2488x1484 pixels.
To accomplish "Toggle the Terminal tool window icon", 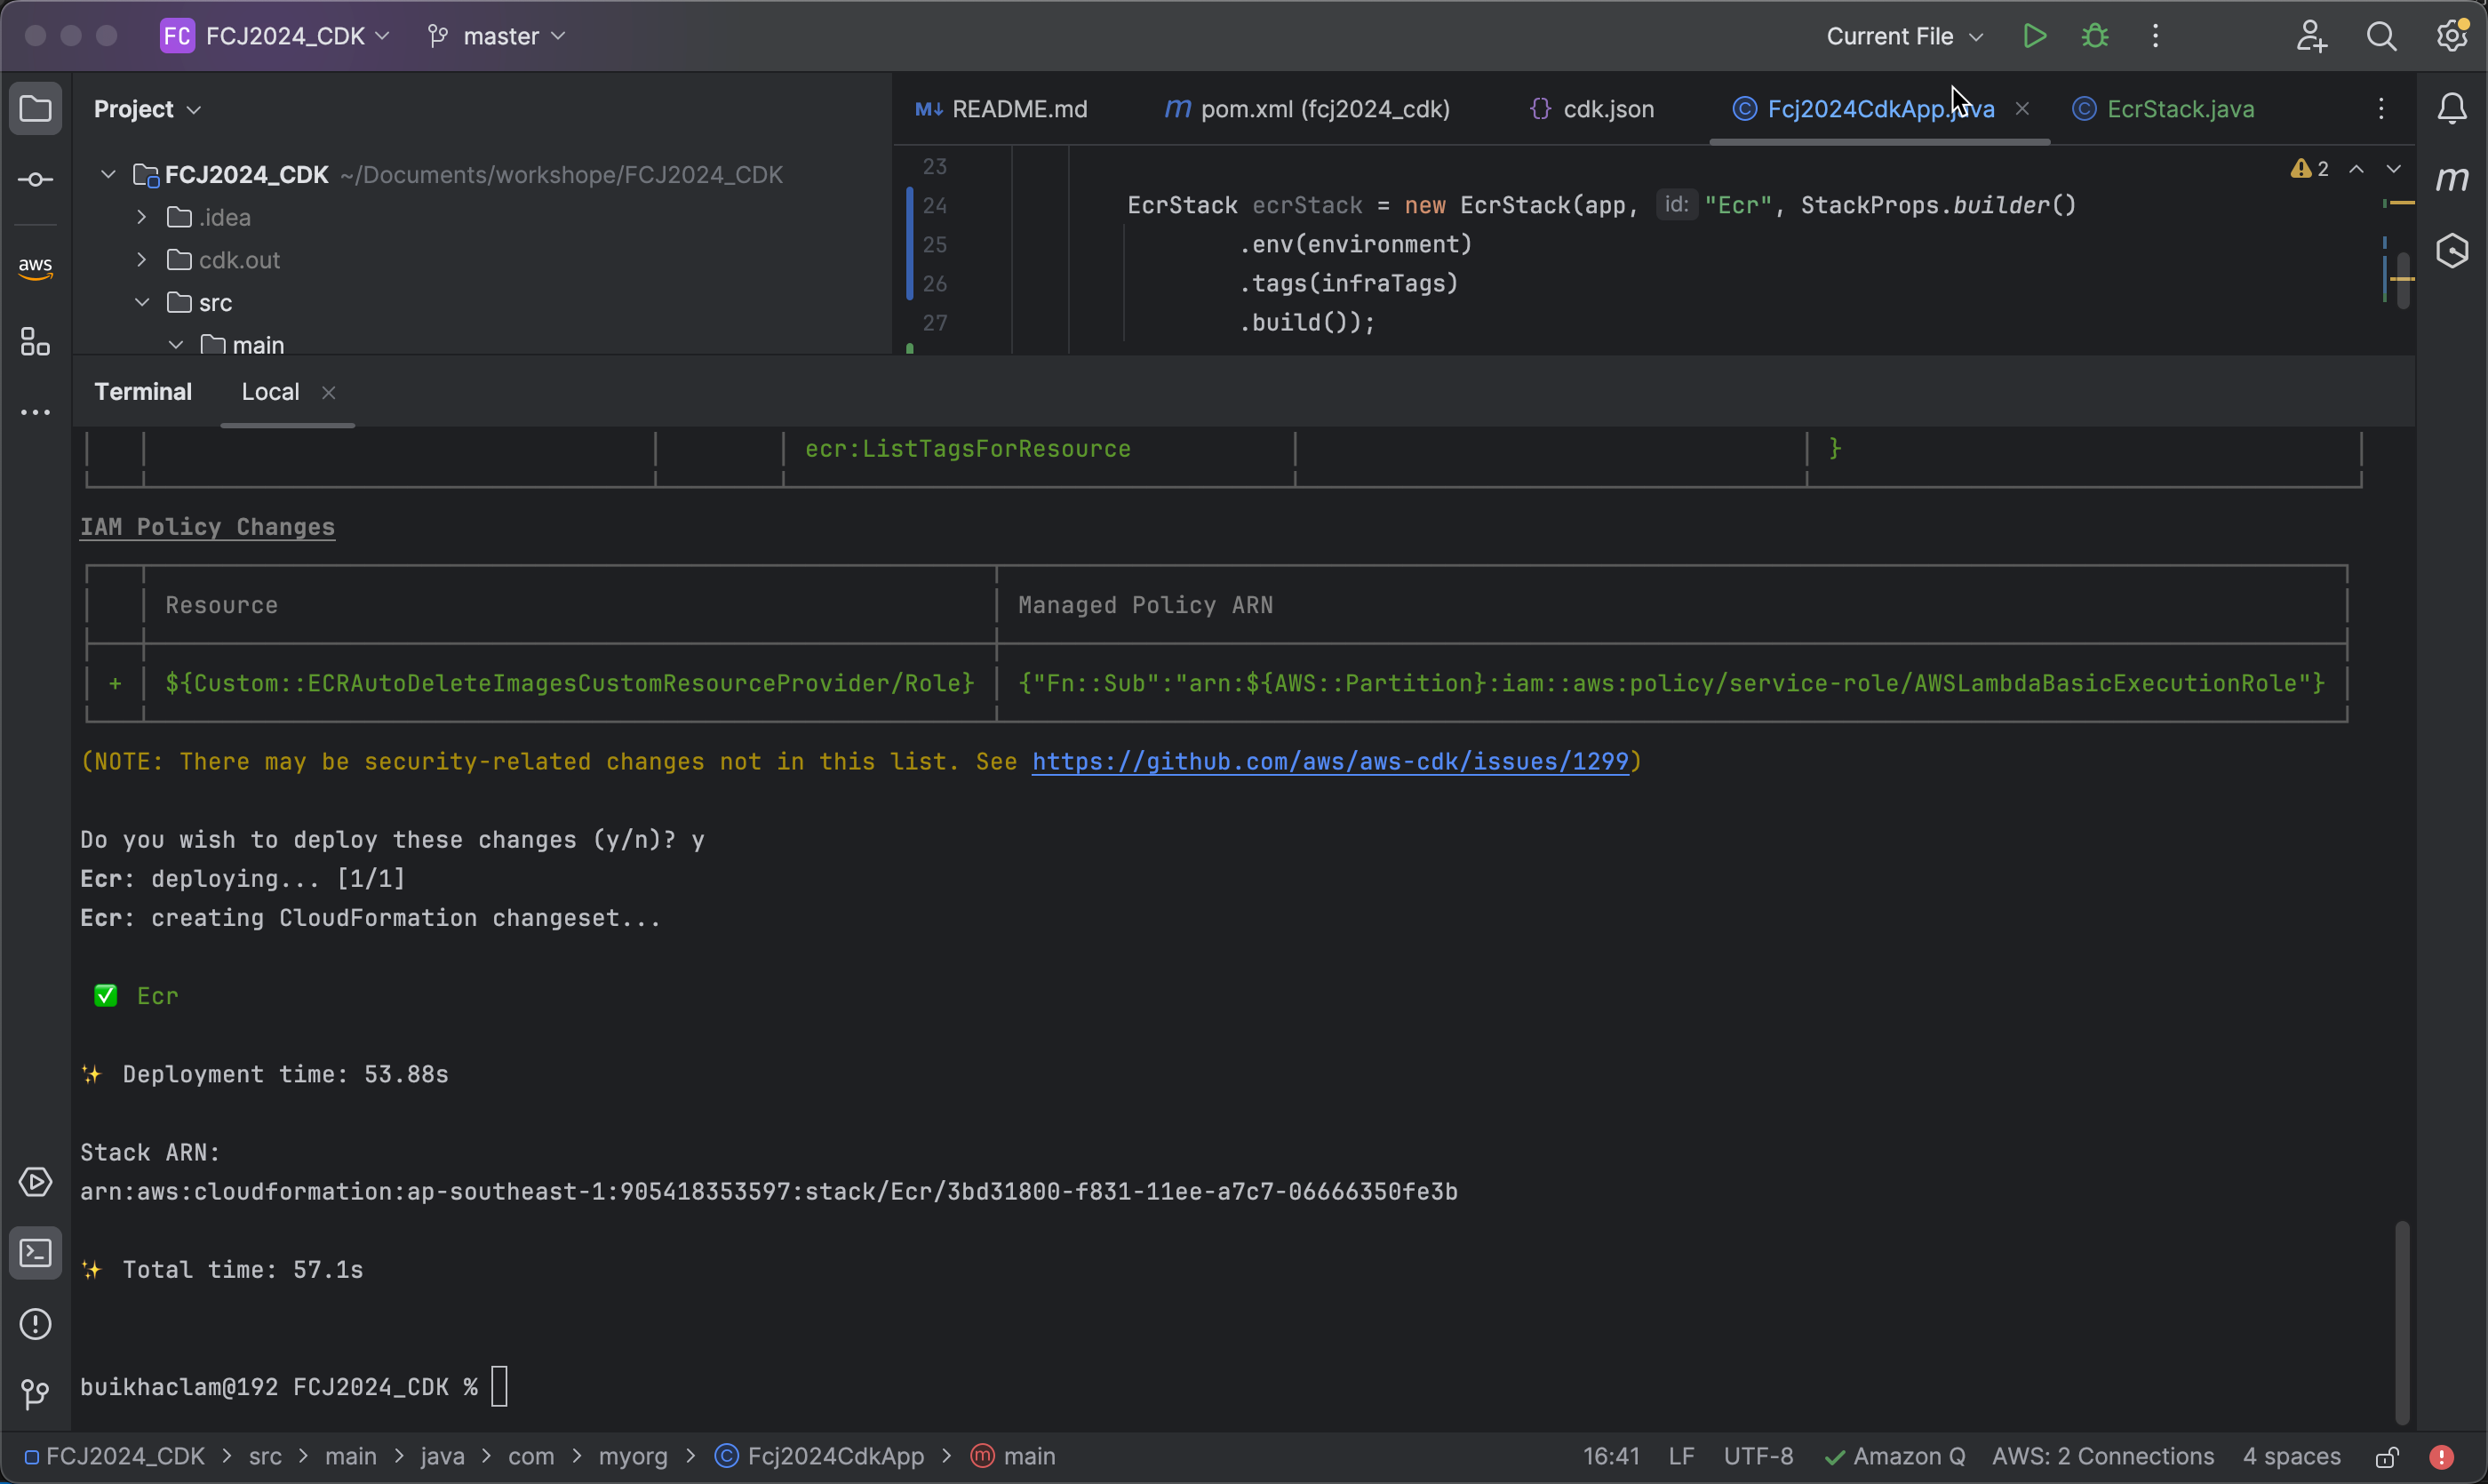I will pyautogui.click(x=36, y=1253).
